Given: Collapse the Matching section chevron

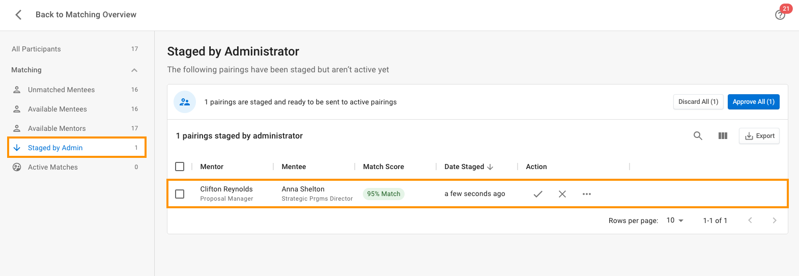Looking at the screenshot, I should pyautogui.click(x=134, y=70).
